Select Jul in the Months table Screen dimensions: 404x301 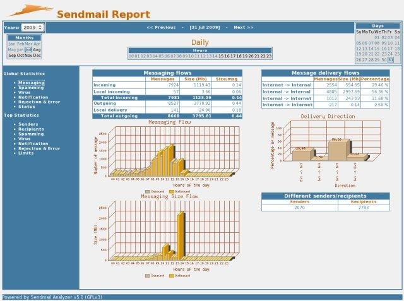[x=28, y=49]
